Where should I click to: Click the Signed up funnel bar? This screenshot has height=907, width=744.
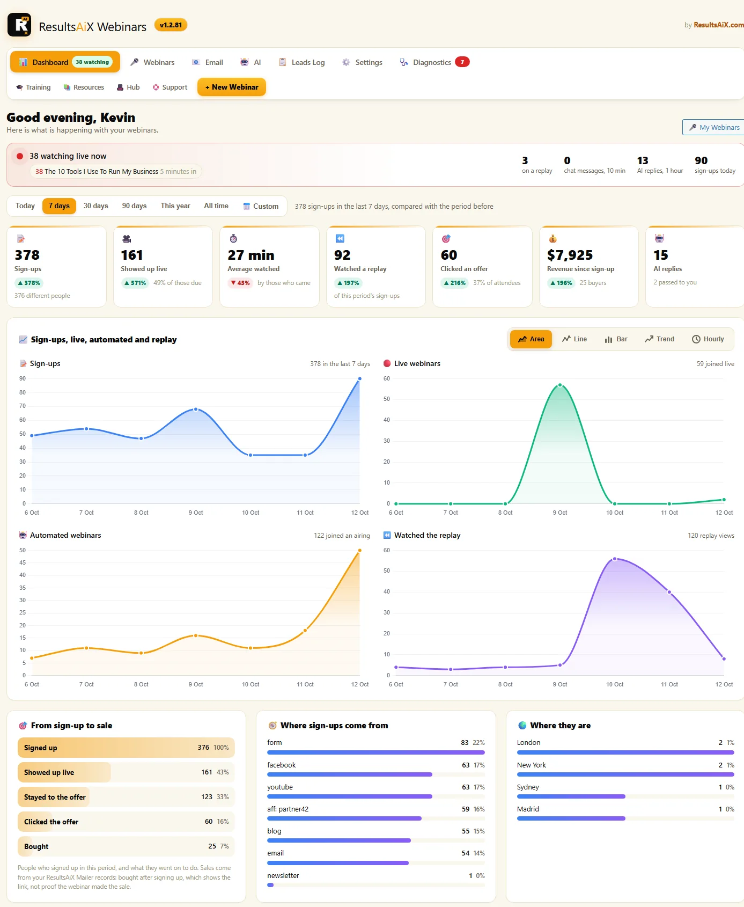coord(126,748)
